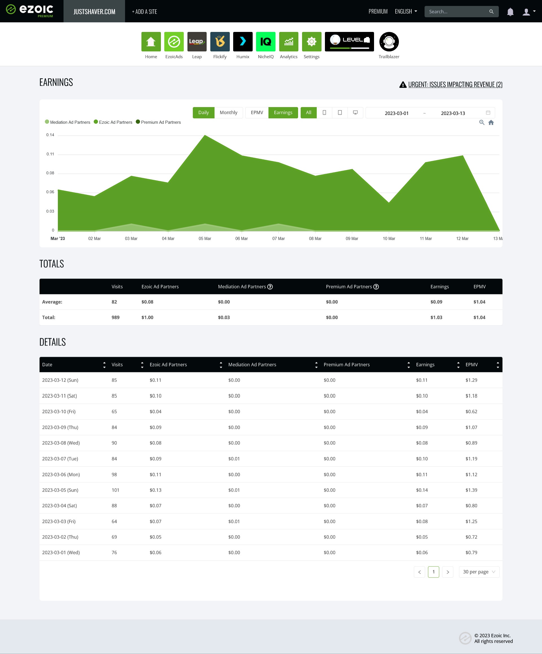Open the Humix app icon
542x654 pixels.
(x=243, y=42)
